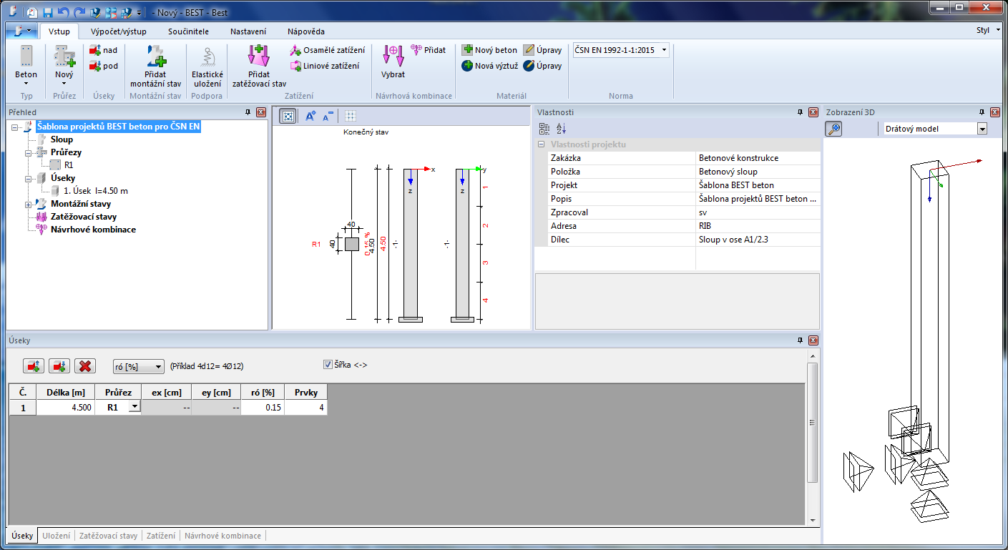This screenshot has width=1008, height=550.
Task: Open the quick access customize arrow
Action: click(139, 13)
